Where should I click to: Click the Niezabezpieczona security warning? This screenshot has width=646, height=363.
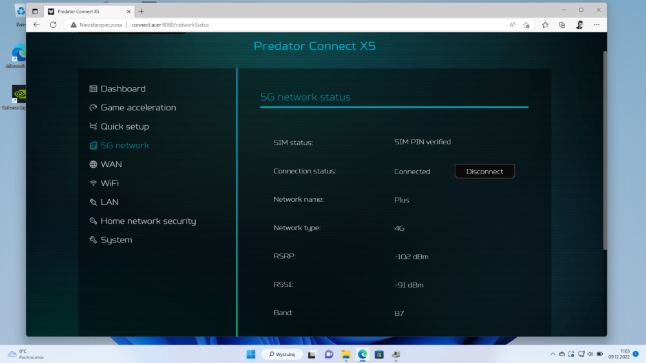(96, 25)
